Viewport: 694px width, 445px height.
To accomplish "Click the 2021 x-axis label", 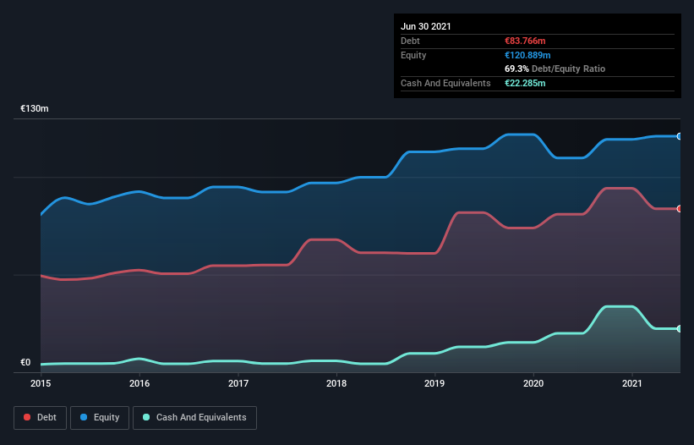I will tap(632, 383).
